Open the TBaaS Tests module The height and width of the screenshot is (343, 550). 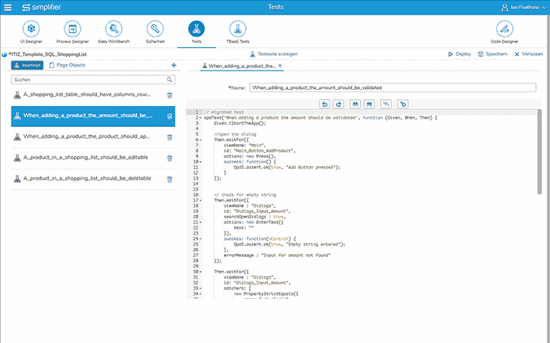click(238, 33)
